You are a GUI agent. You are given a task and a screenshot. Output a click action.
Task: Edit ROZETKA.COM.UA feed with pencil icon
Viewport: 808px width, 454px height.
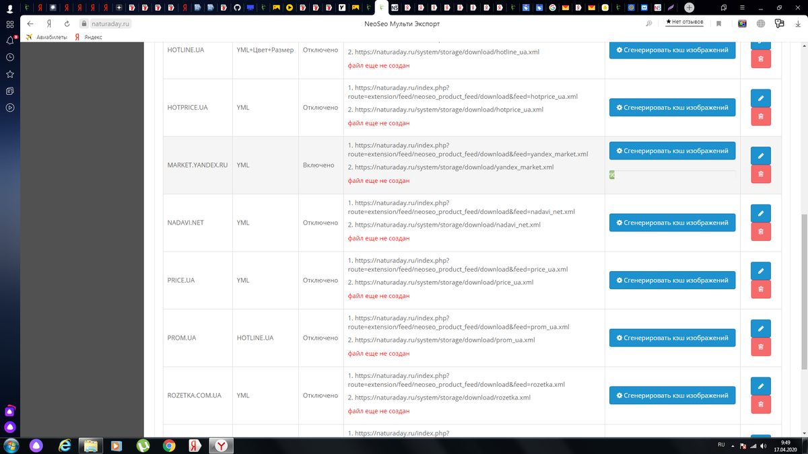760,386
